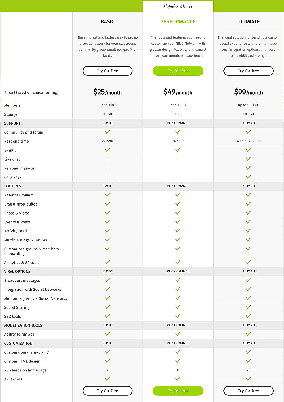The height and width of the screenshot is (402, 284).
Task: Click the Performance Drag & drop builder checkmark
Action: point(178,204)
